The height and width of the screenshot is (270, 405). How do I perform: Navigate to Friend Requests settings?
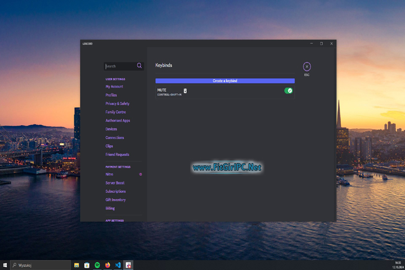point(117,155)
